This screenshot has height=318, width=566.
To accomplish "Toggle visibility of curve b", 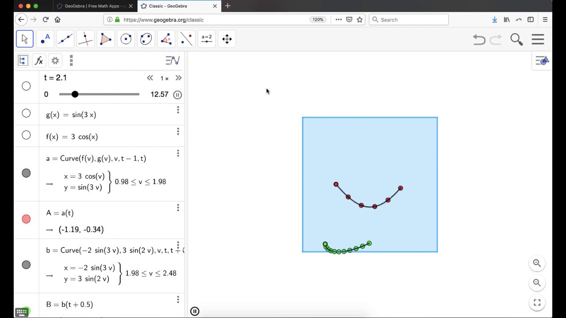I will [x=26, y=265].
